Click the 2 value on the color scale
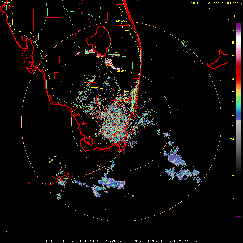243x243 pixels. click(x=233, y=90)
